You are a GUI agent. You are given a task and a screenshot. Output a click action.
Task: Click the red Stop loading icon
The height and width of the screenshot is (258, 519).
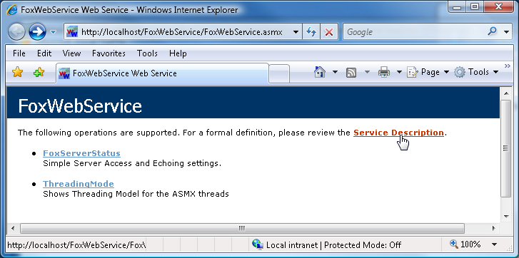point(328,32)
